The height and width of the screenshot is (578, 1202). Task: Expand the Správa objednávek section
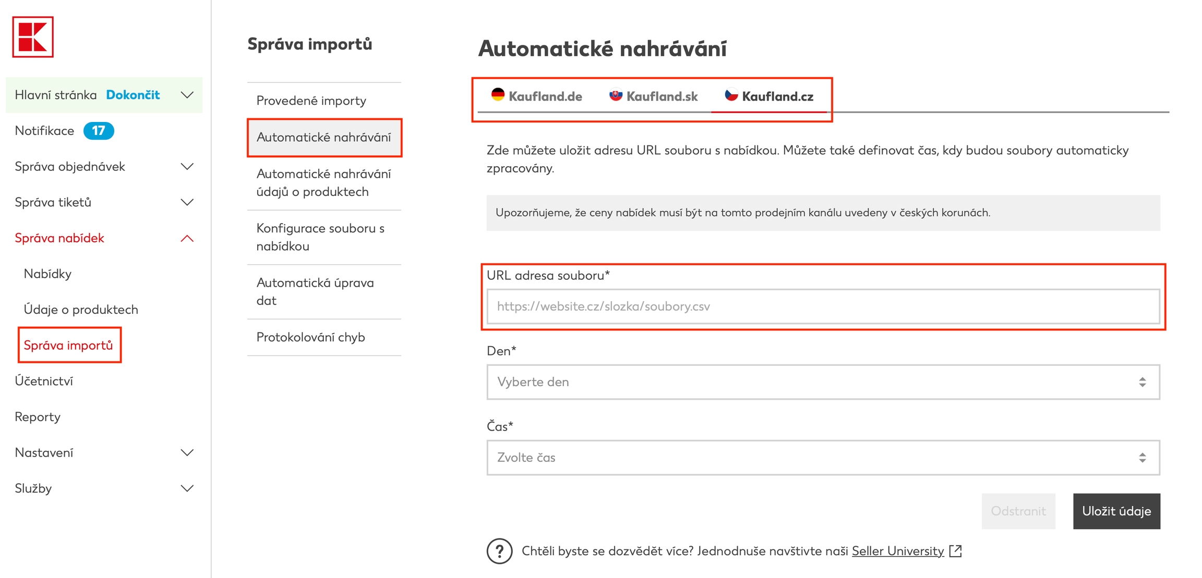187,167
